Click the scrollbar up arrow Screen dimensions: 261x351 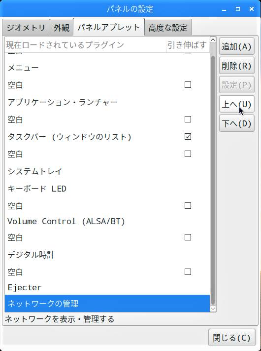point(213,40)
